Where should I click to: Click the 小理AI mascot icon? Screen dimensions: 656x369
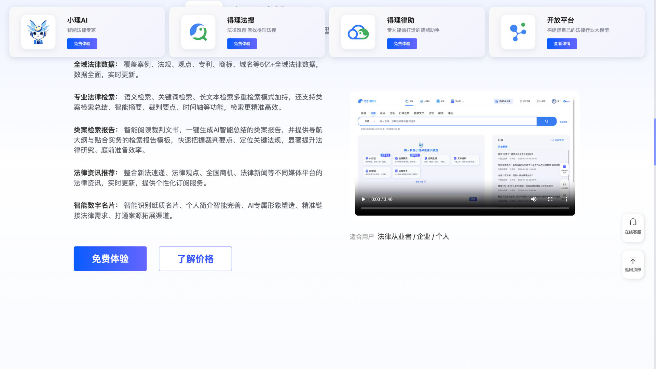pyautogui.click(x=38, y=32)
